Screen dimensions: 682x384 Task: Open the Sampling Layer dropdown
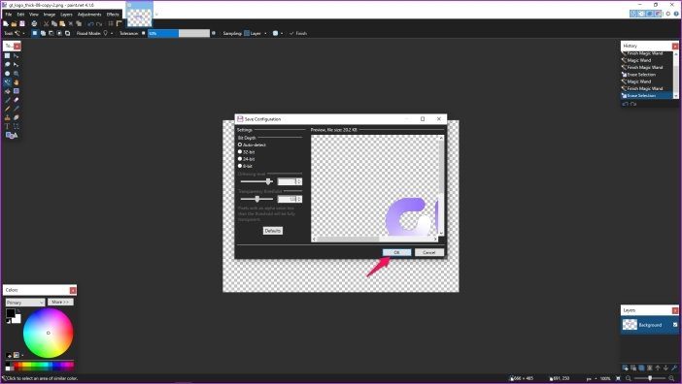pyautogui.click(x=256, y=33)
